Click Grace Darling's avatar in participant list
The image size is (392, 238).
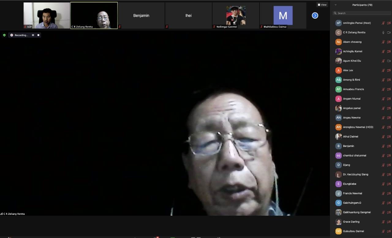(x=338, y=222)
